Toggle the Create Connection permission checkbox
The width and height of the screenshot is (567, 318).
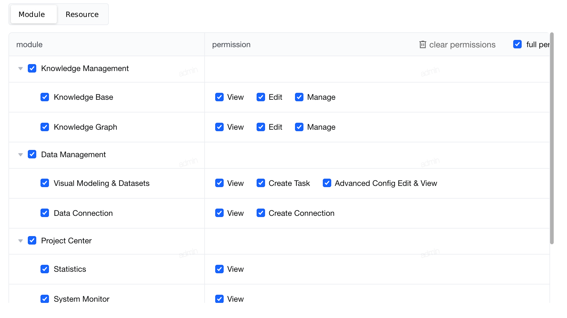point(261,213)
